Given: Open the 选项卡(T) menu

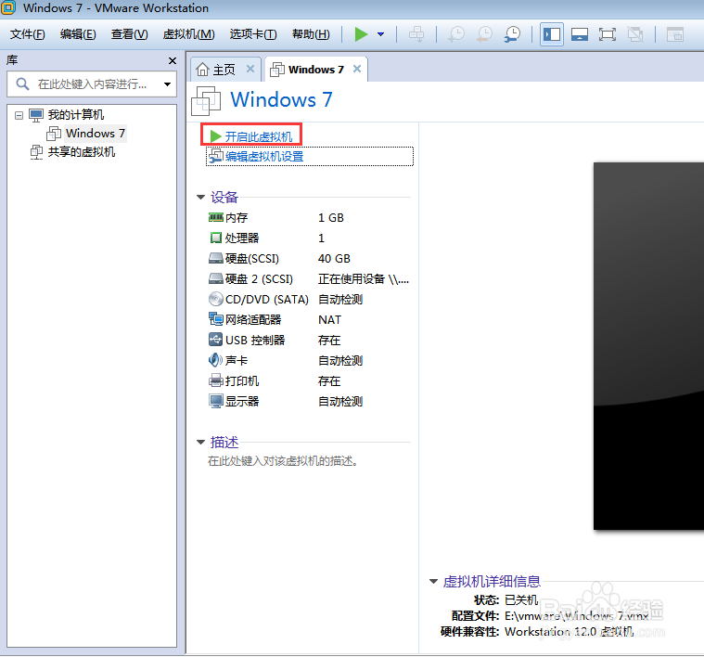Looking at the screenshot, I should coord(253,34).
